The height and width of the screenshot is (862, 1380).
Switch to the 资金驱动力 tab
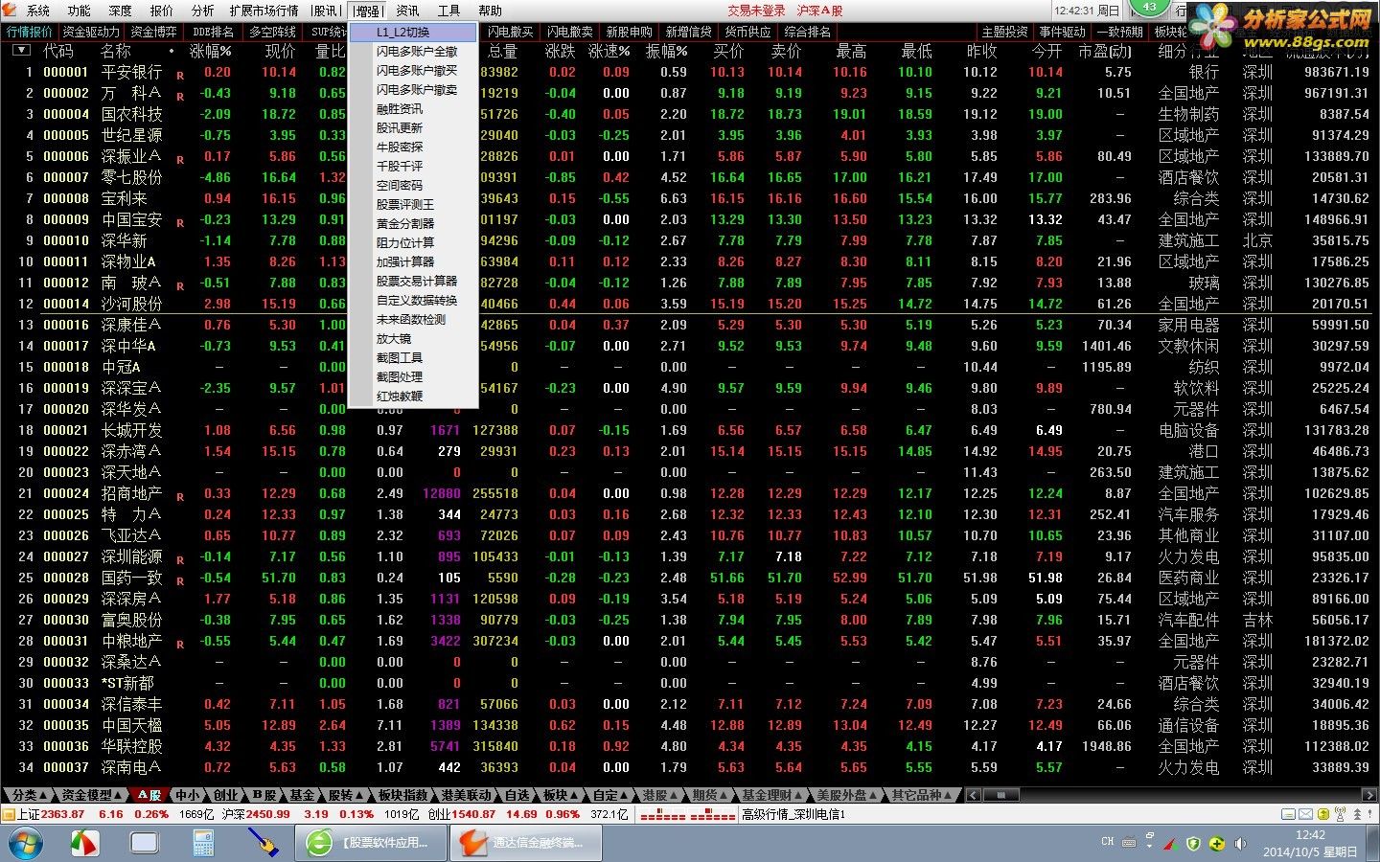(x=91, y=32)
